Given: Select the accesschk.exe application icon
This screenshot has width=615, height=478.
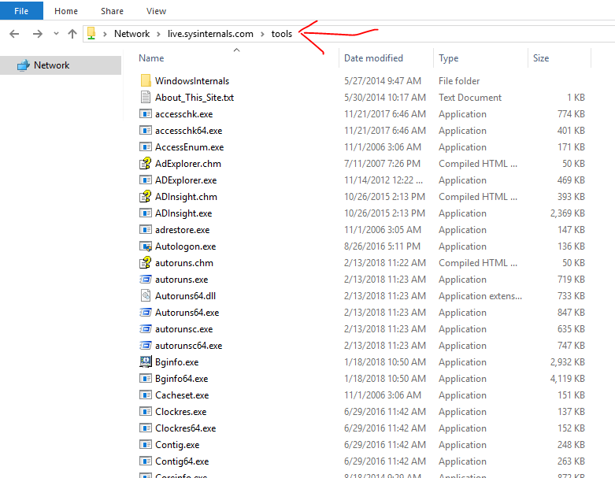Looking at the screenshot, I should pyautogui.click(x=146, y=113).
